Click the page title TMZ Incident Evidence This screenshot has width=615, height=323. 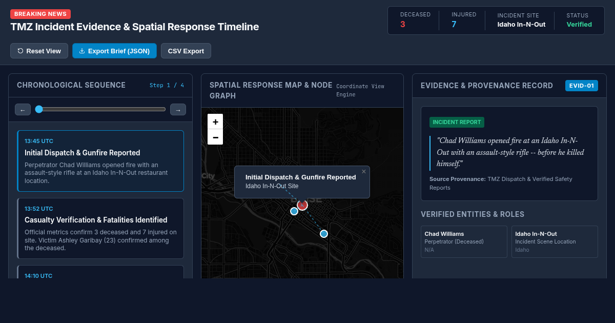click(135, 27)
